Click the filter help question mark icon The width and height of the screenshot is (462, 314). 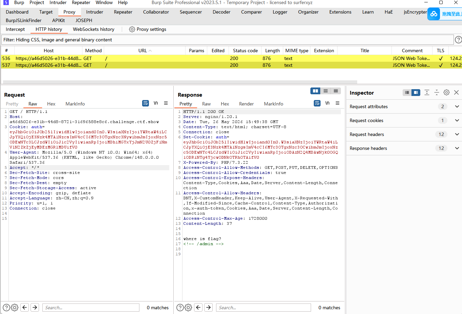(458, 40)
